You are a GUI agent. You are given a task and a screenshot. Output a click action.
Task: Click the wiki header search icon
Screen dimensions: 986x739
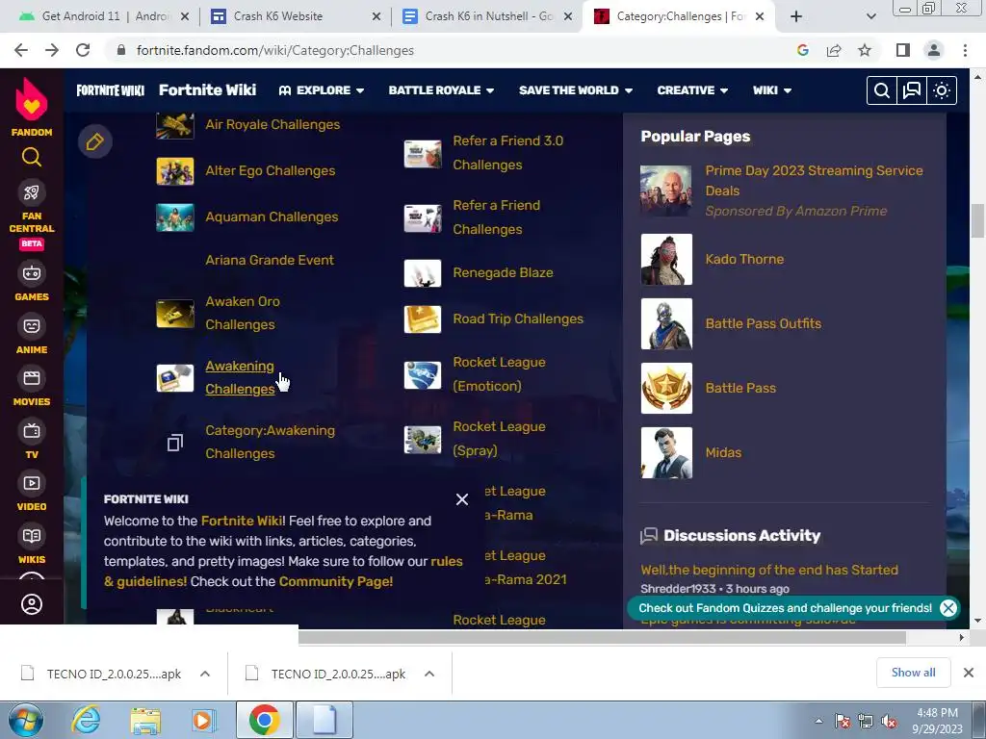pos(882,90)
